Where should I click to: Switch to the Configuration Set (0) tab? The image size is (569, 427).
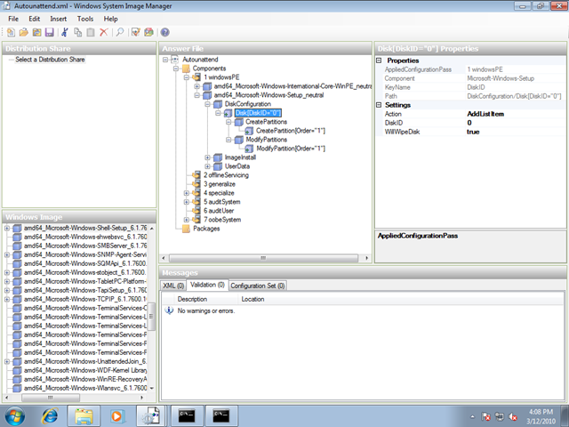click(257, 286)
